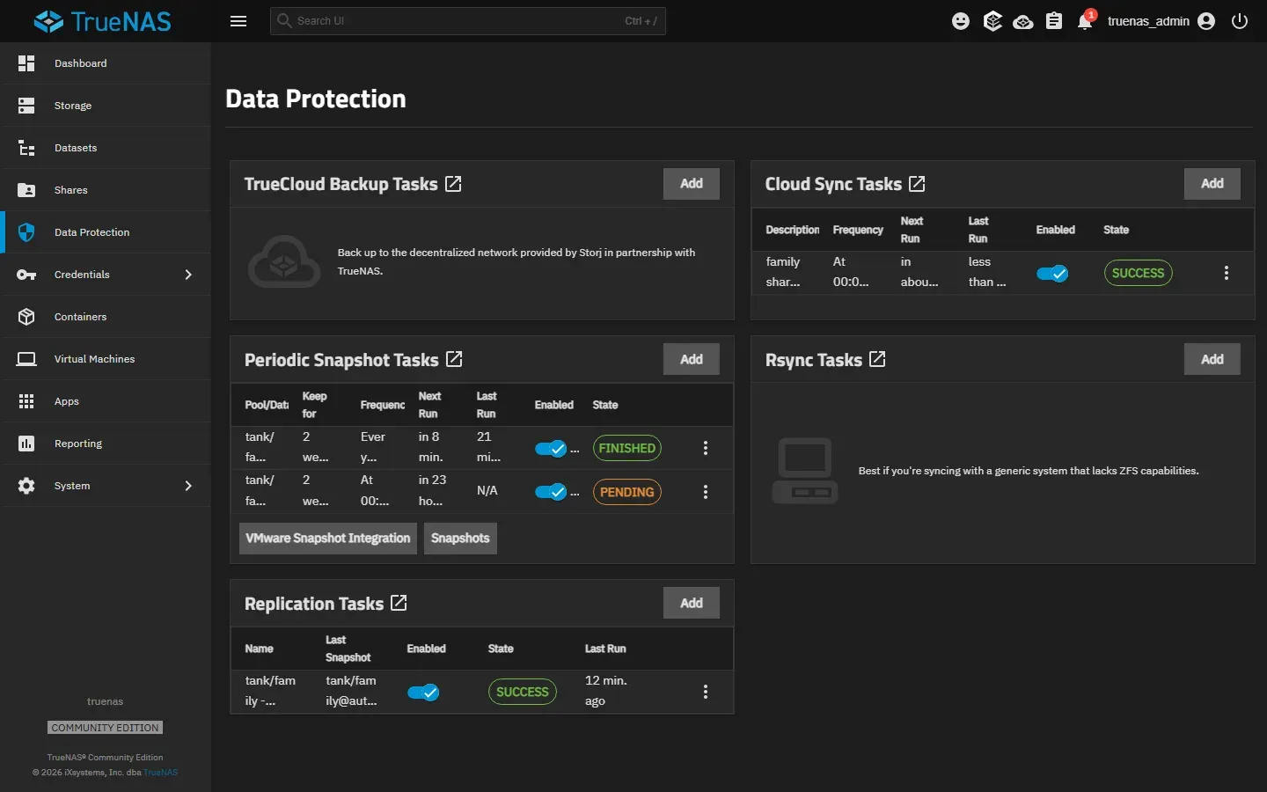Viewport: 1267px width, 792px height.
Task: Open the feedback smiley icon
Action: tap(961, 21)
